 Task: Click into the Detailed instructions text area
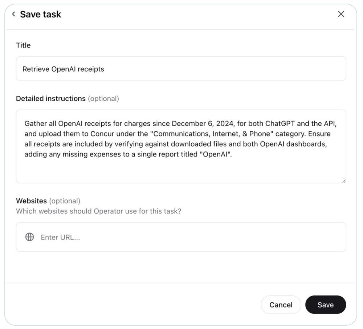coord(181,147)
